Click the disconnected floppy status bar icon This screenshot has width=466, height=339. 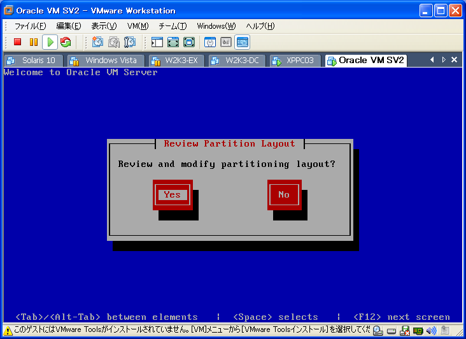405,331
